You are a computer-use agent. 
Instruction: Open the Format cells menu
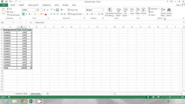pos(144,12)
